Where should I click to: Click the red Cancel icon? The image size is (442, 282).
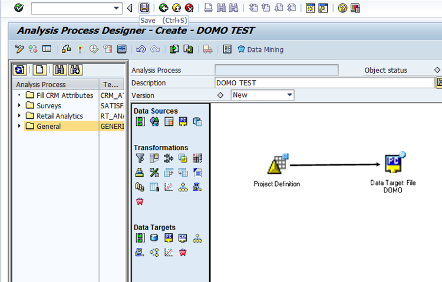click(189, 8)
